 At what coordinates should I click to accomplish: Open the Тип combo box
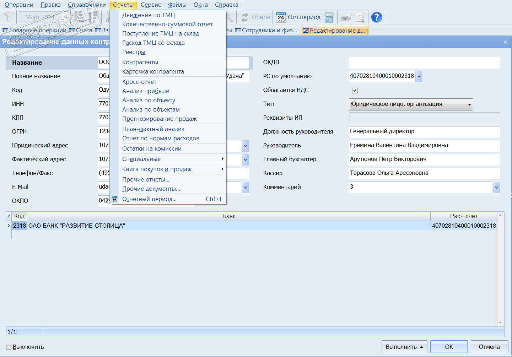[411, 104]
